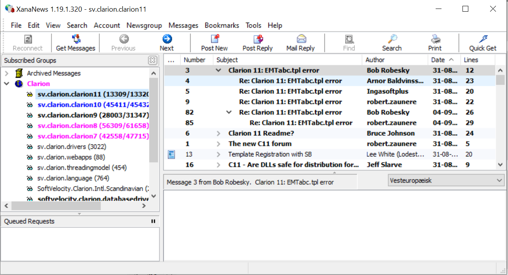Collapse the Clarion account tree node

pyautogui.click(x=7, y=84)
